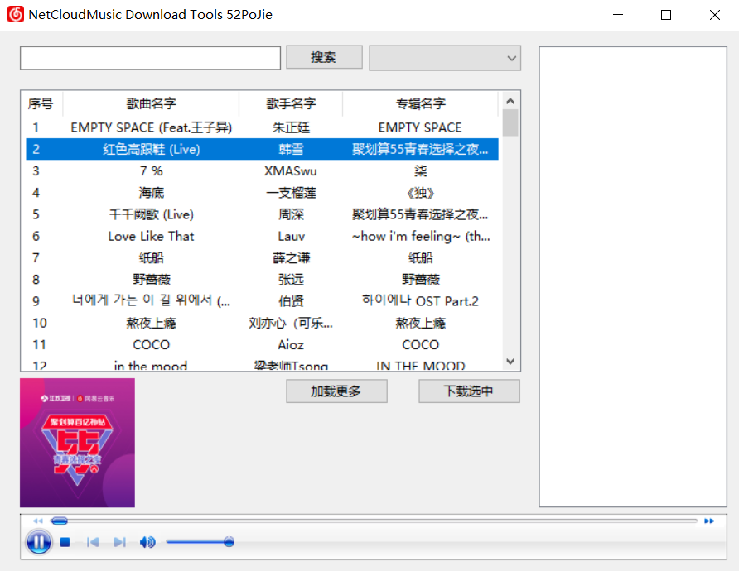739x571 pixels.
Task: Select the Korean-titled song in row 9
Action: (152, 300)
